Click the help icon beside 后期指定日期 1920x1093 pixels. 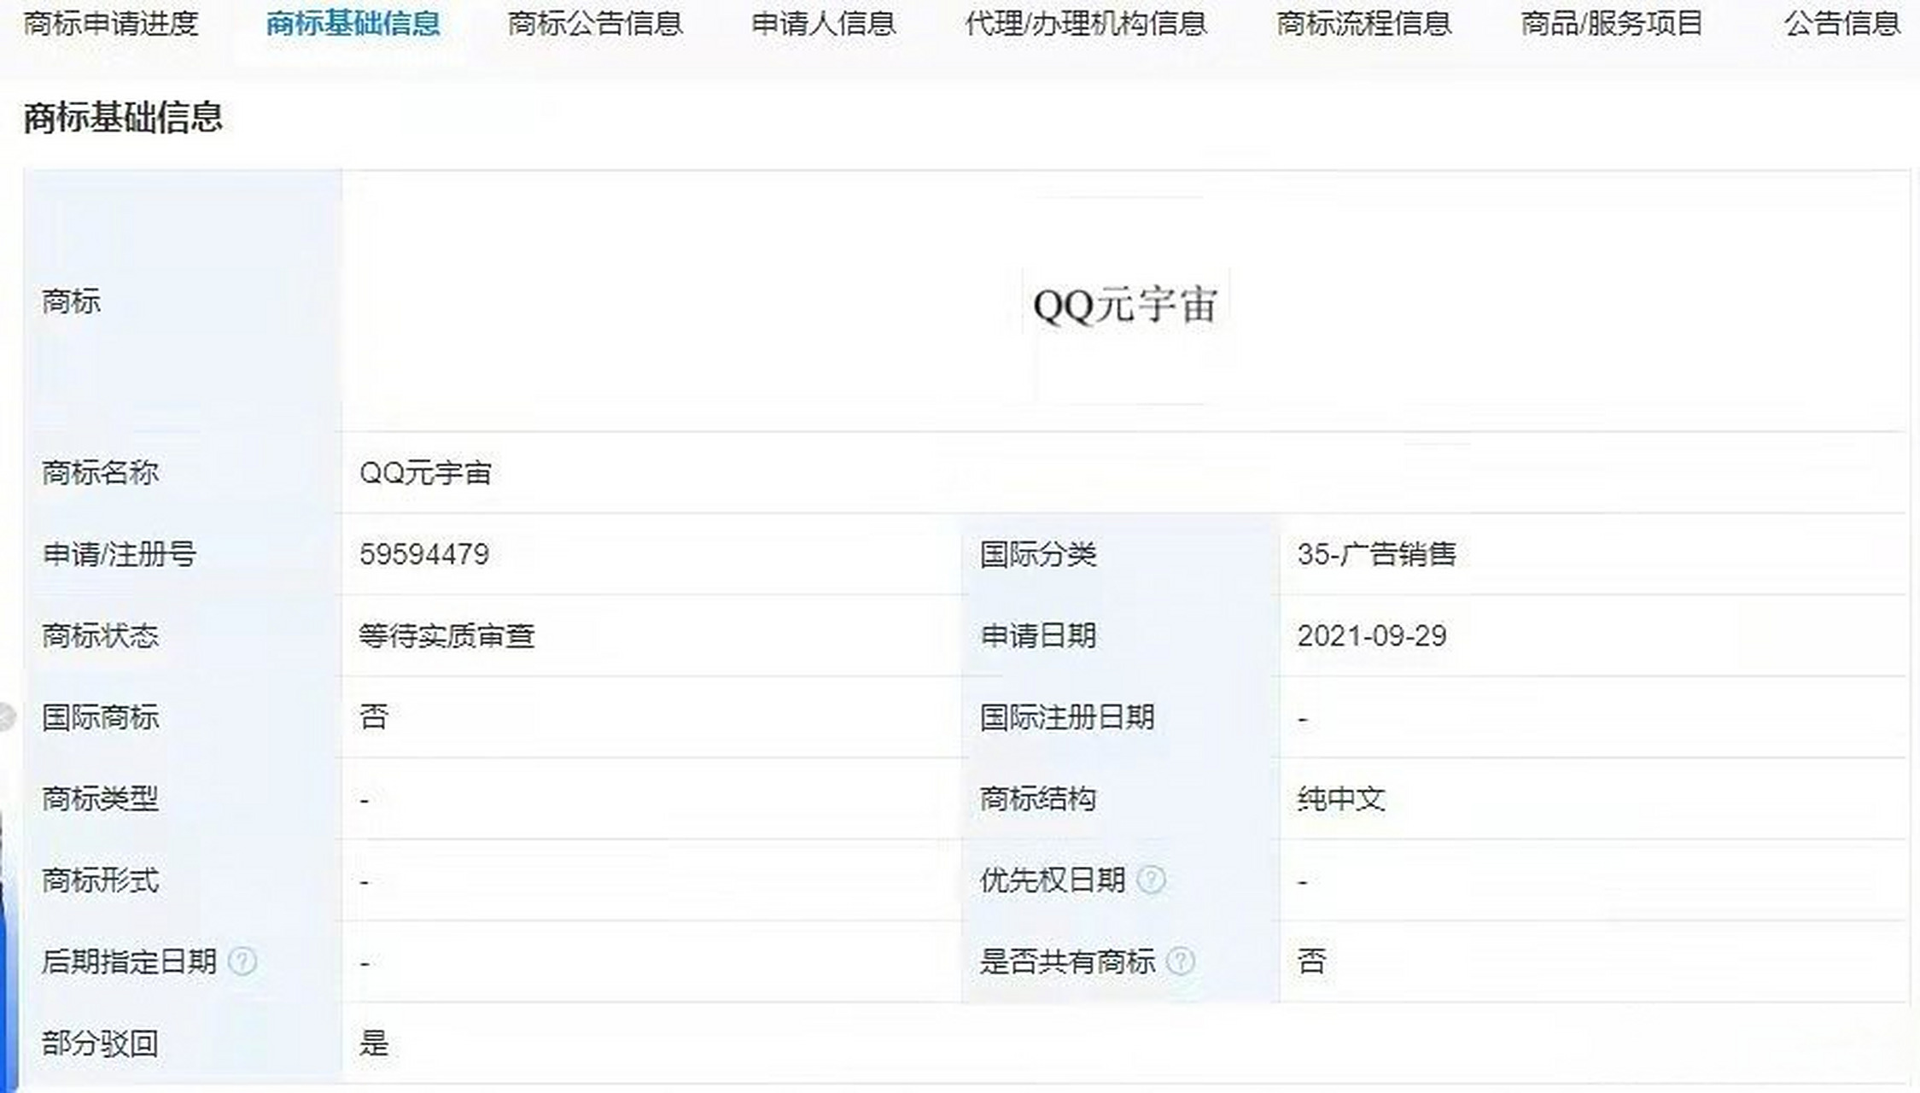[242, 961]
